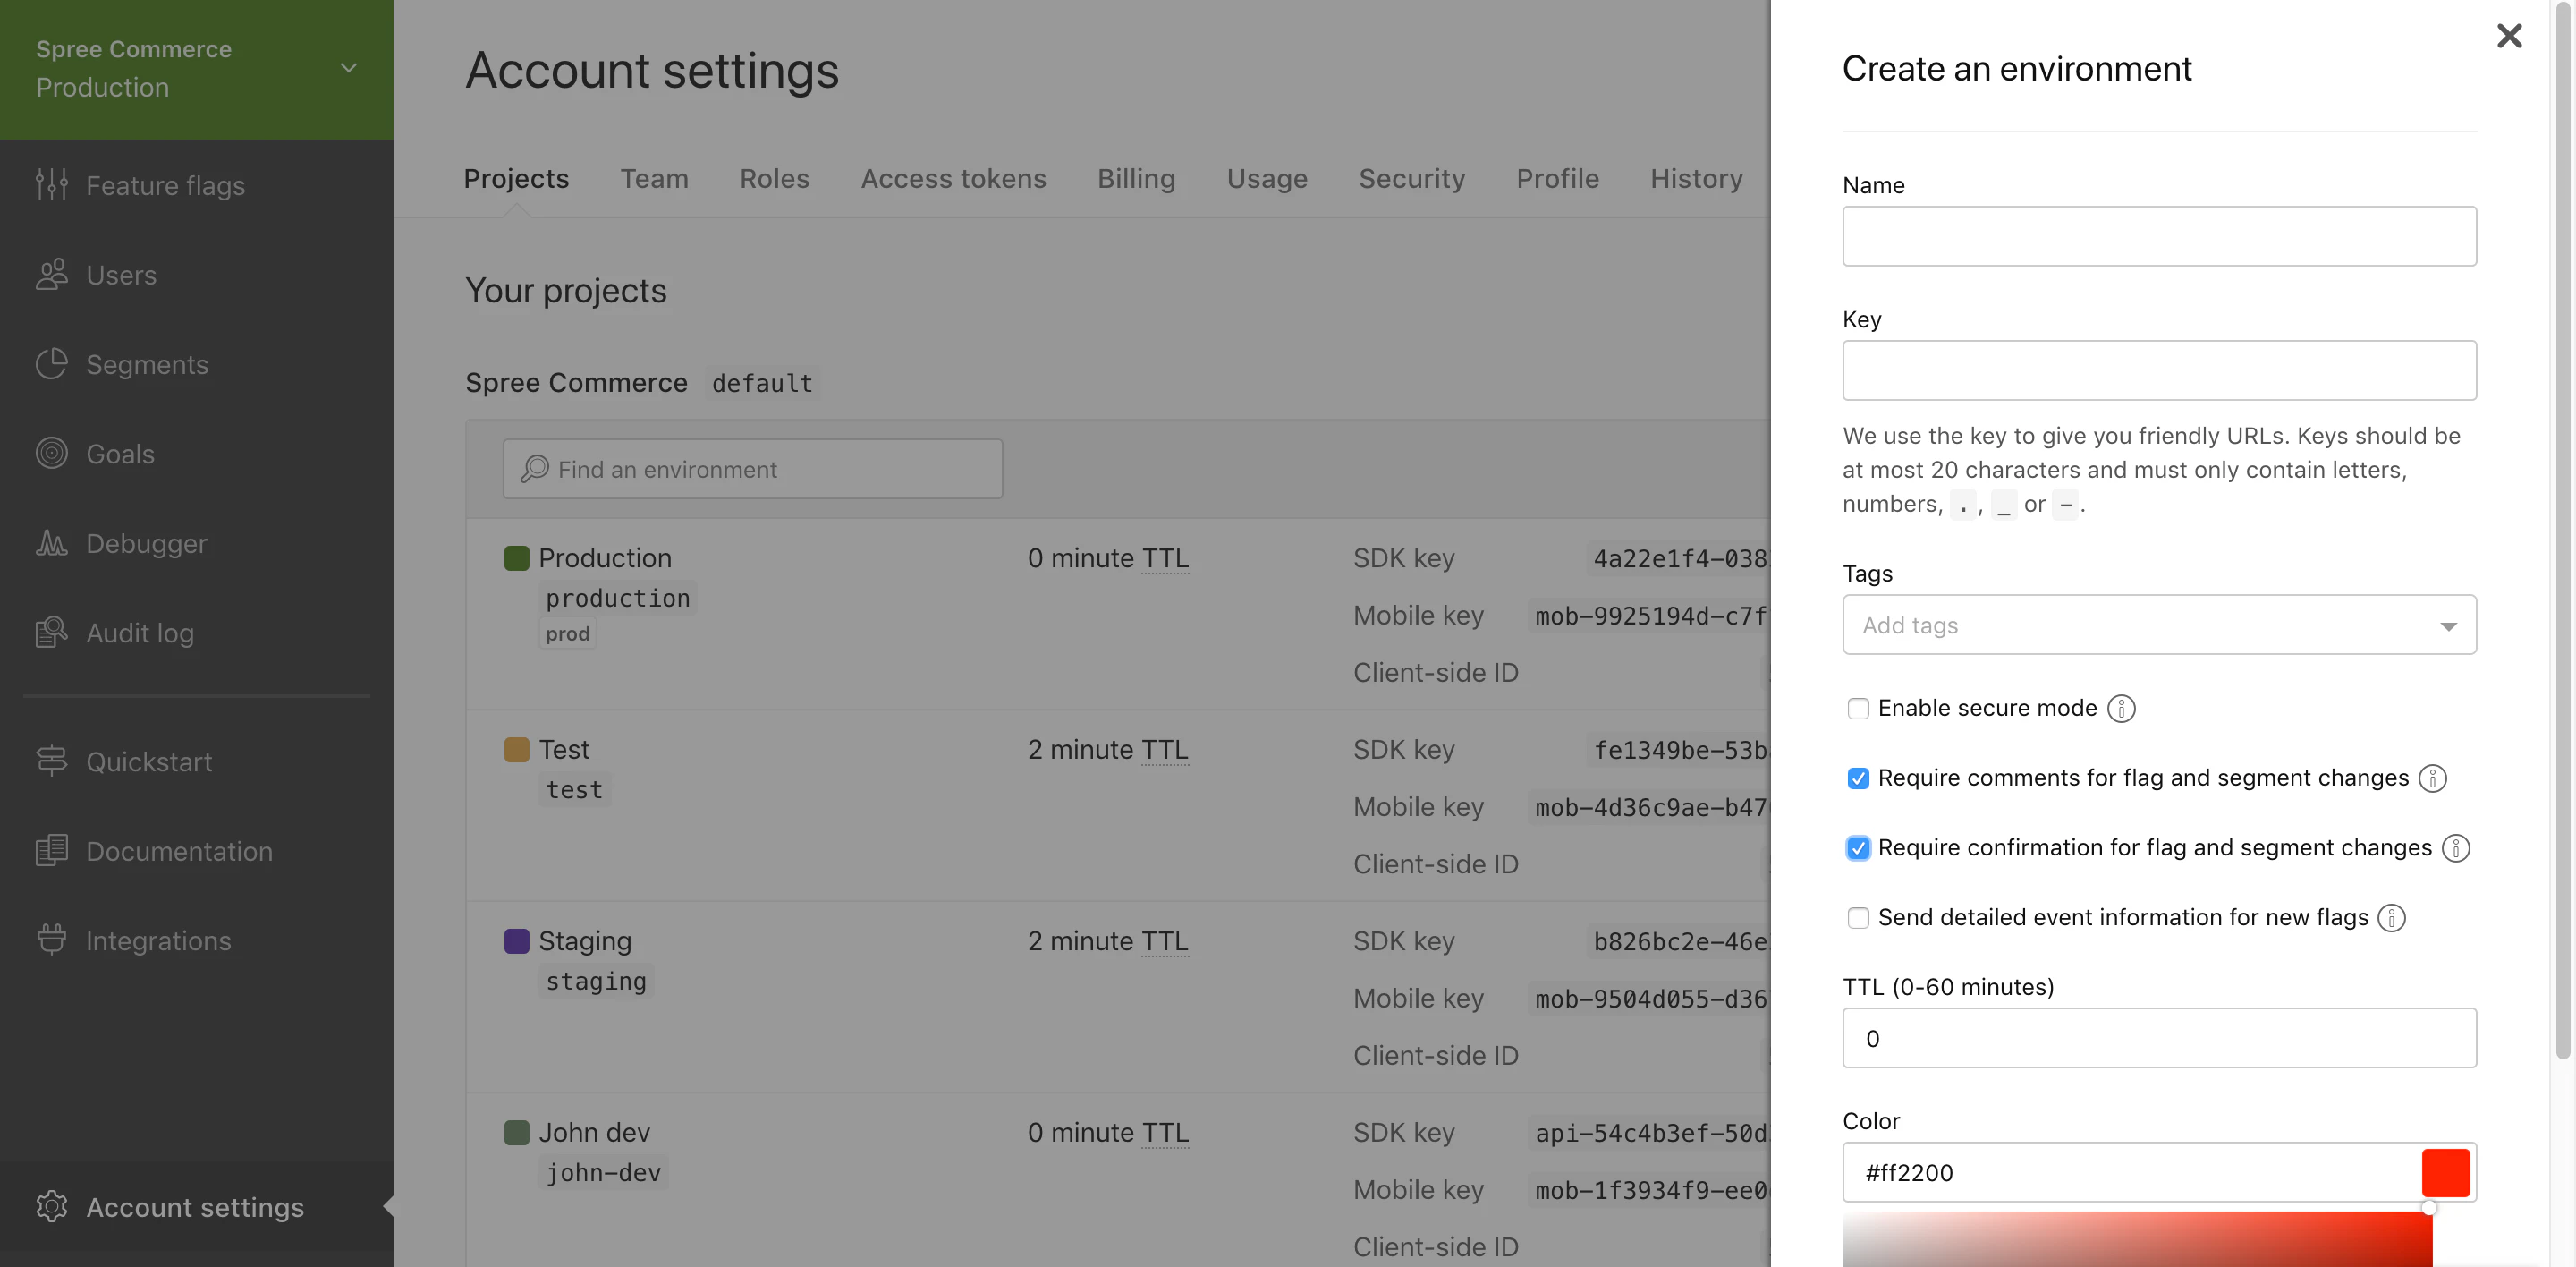Show info for Require comments option
Image resolution: width=2576 pixels, height=1267 pixels.
click(x=2432, y=778)
